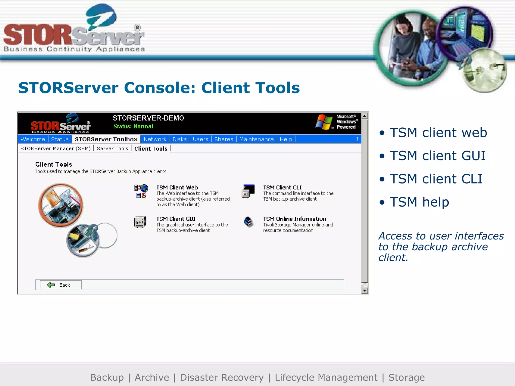
Task: Click the STORSERVER-DEMO server name
Action: [x=148, y=118]
